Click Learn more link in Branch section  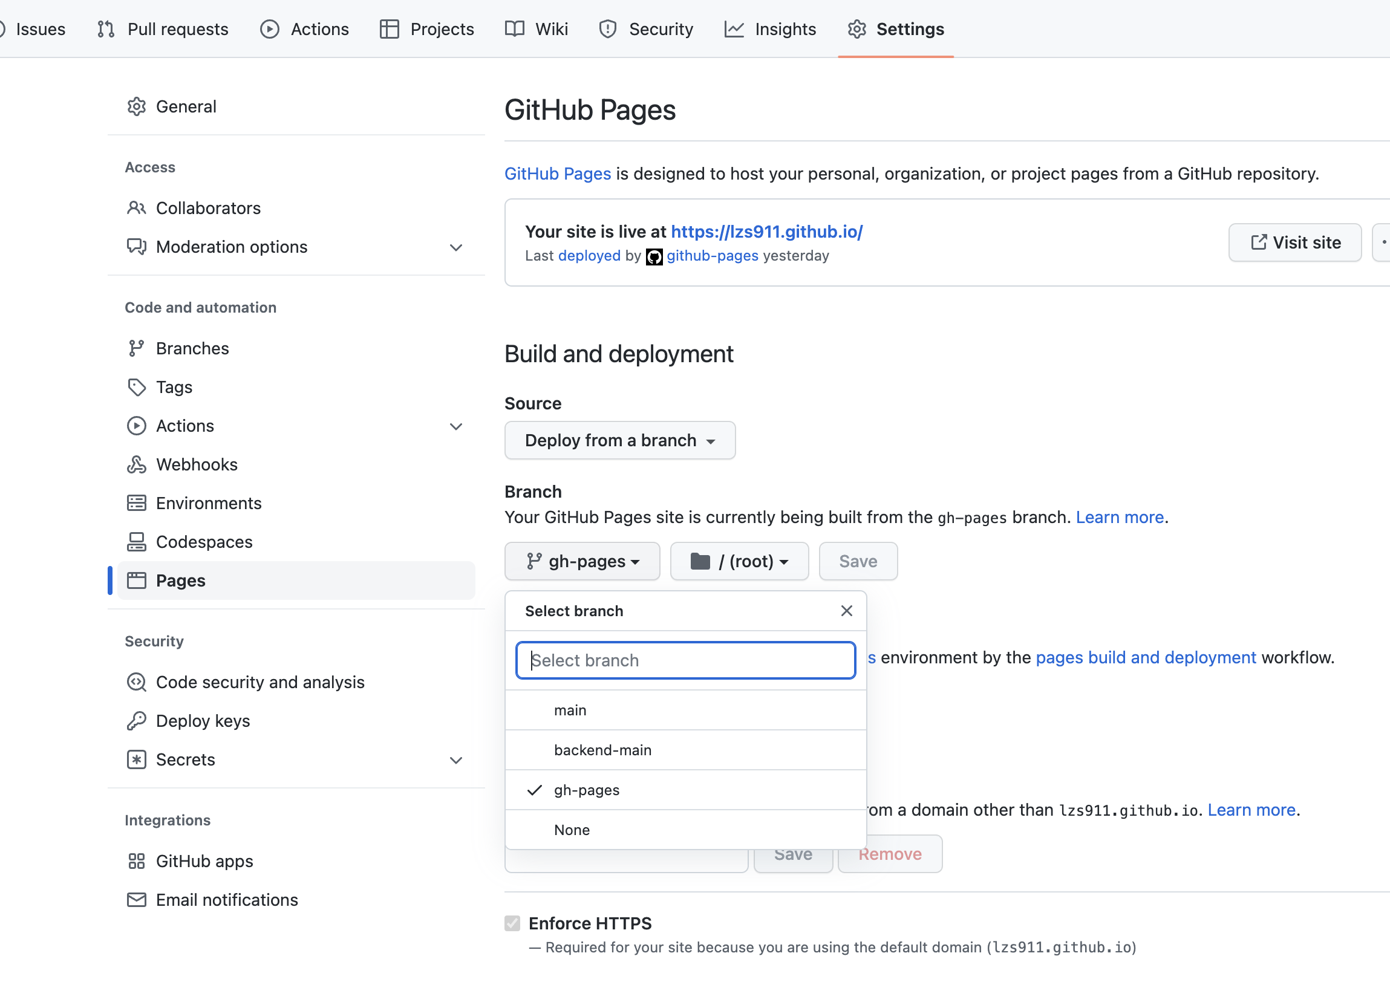[1120, 518]
